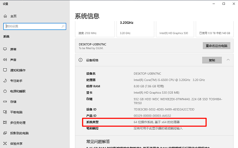Click the 系统 sidebar section heading
238x148 pixels.
pyautogui.click(x=6, y=37)
